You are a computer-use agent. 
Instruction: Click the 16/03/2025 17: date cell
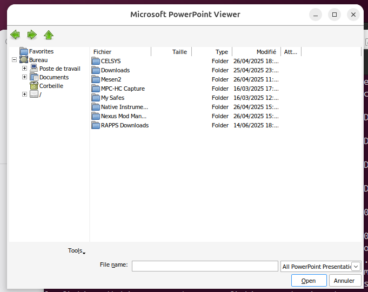[256, 89]
